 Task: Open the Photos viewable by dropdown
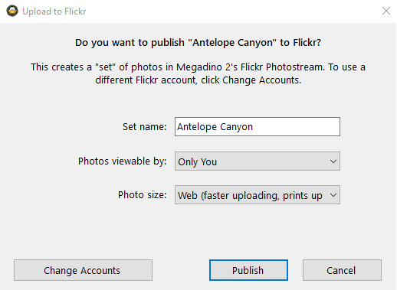pyautogui.click(x=258, y=161)
